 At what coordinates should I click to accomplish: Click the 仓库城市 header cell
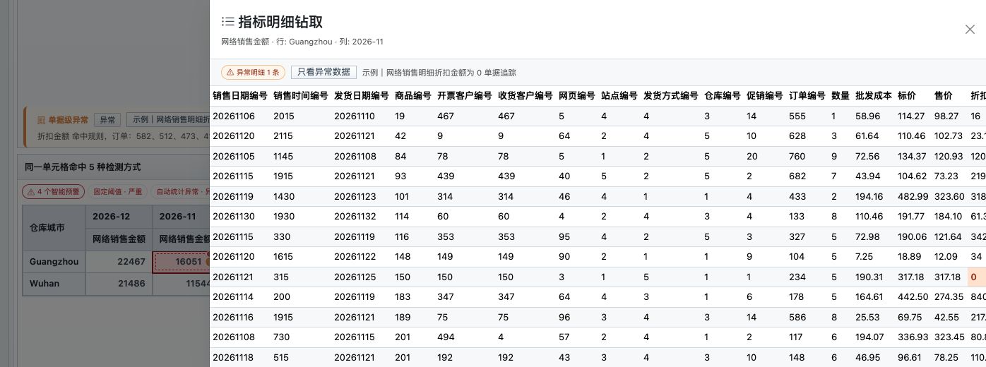point(54,228)
